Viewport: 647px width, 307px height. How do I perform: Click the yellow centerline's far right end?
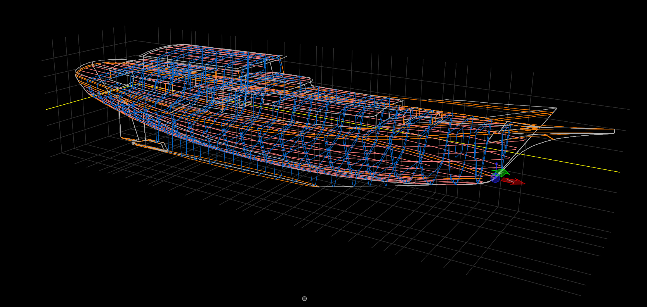(619, 172)
